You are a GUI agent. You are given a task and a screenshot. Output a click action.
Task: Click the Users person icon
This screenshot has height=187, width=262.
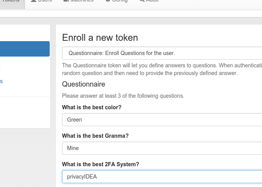(x=34, y=1)
